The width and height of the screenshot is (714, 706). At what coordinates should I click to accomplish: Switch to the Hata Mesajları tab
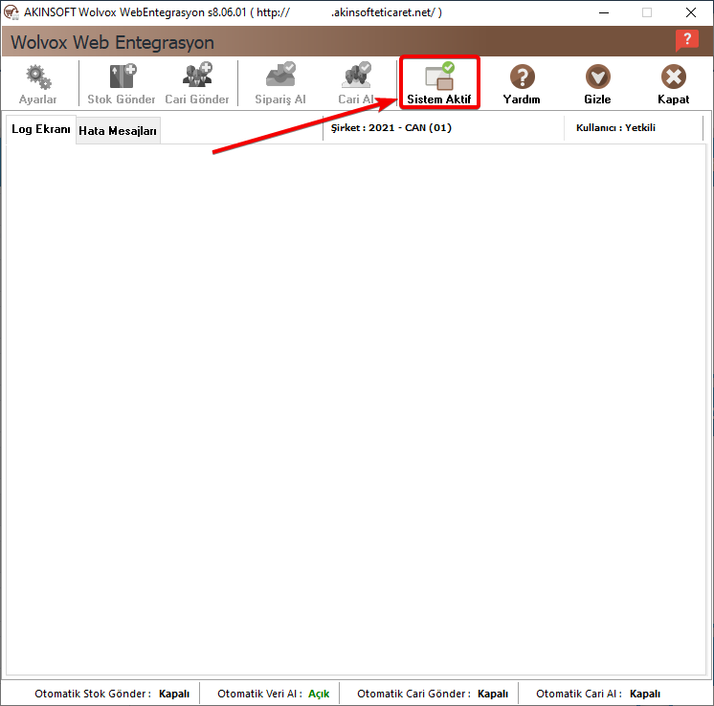coord(118,131)
